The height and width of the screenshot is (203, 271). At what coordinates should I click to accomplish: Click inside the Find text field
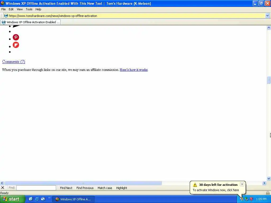pyautogui.click(x=36, y=188)
